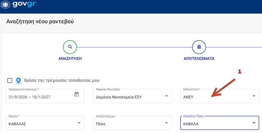Open the Φορέας Ραντεβού dropdown
This screenshot has width=262, height=133.
coord(132,96)
